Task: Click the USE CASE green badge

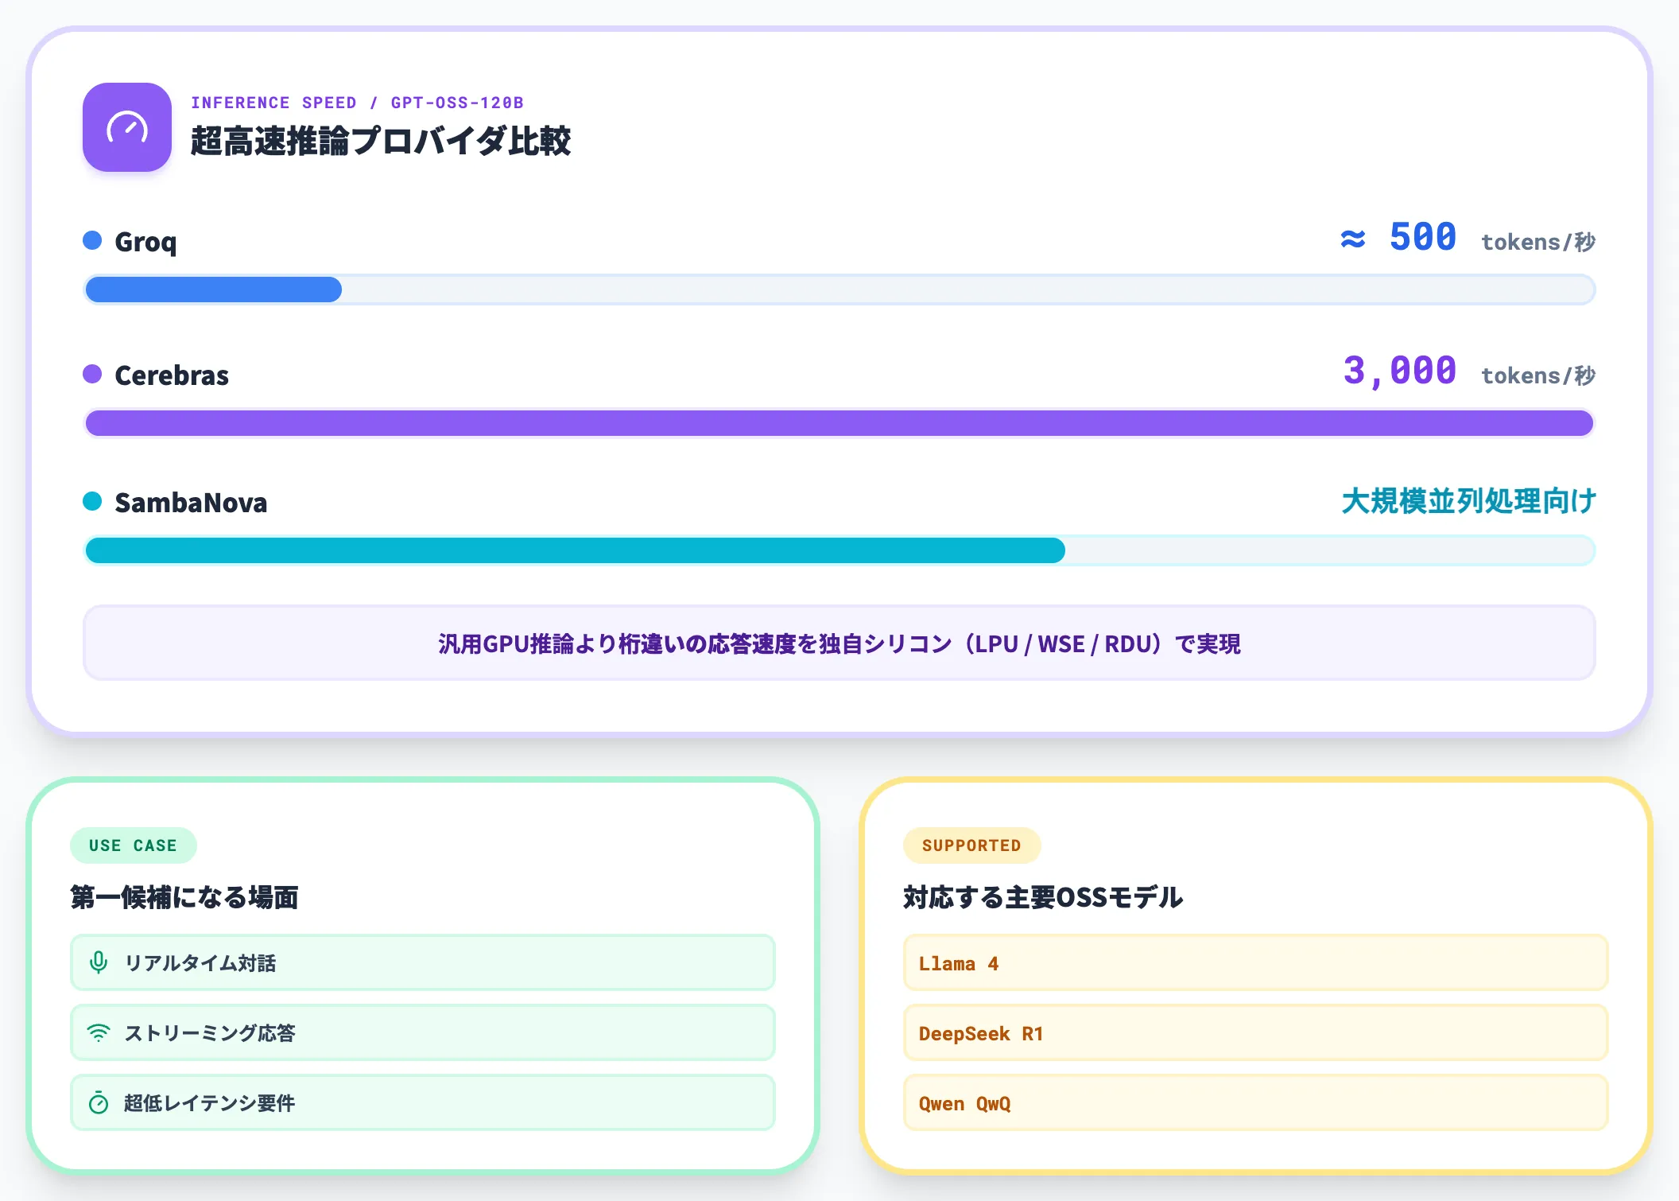Action: point(134,845)
